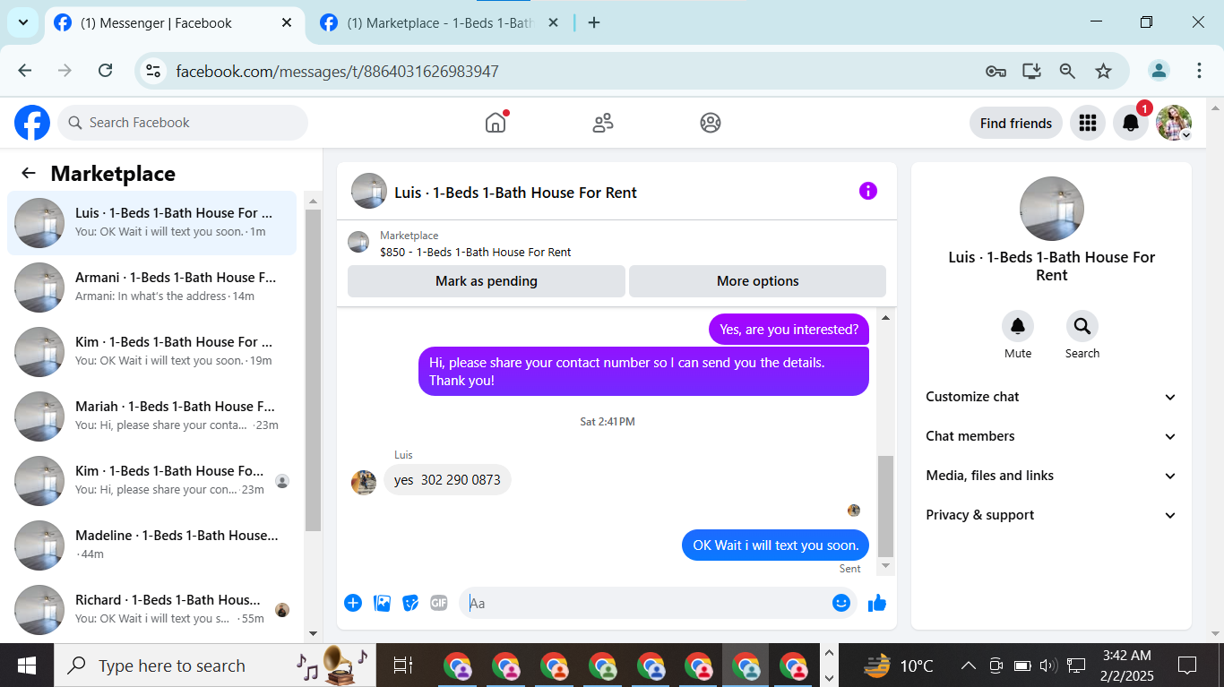
Task: Open the Armani conversation
Action: (x=152, y=288)
